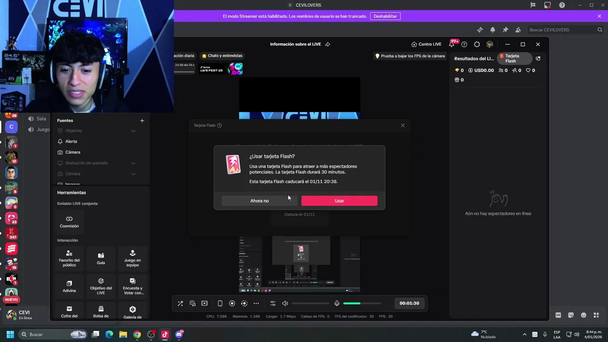Open the Guía interaction tool

(x=101, y=258)
